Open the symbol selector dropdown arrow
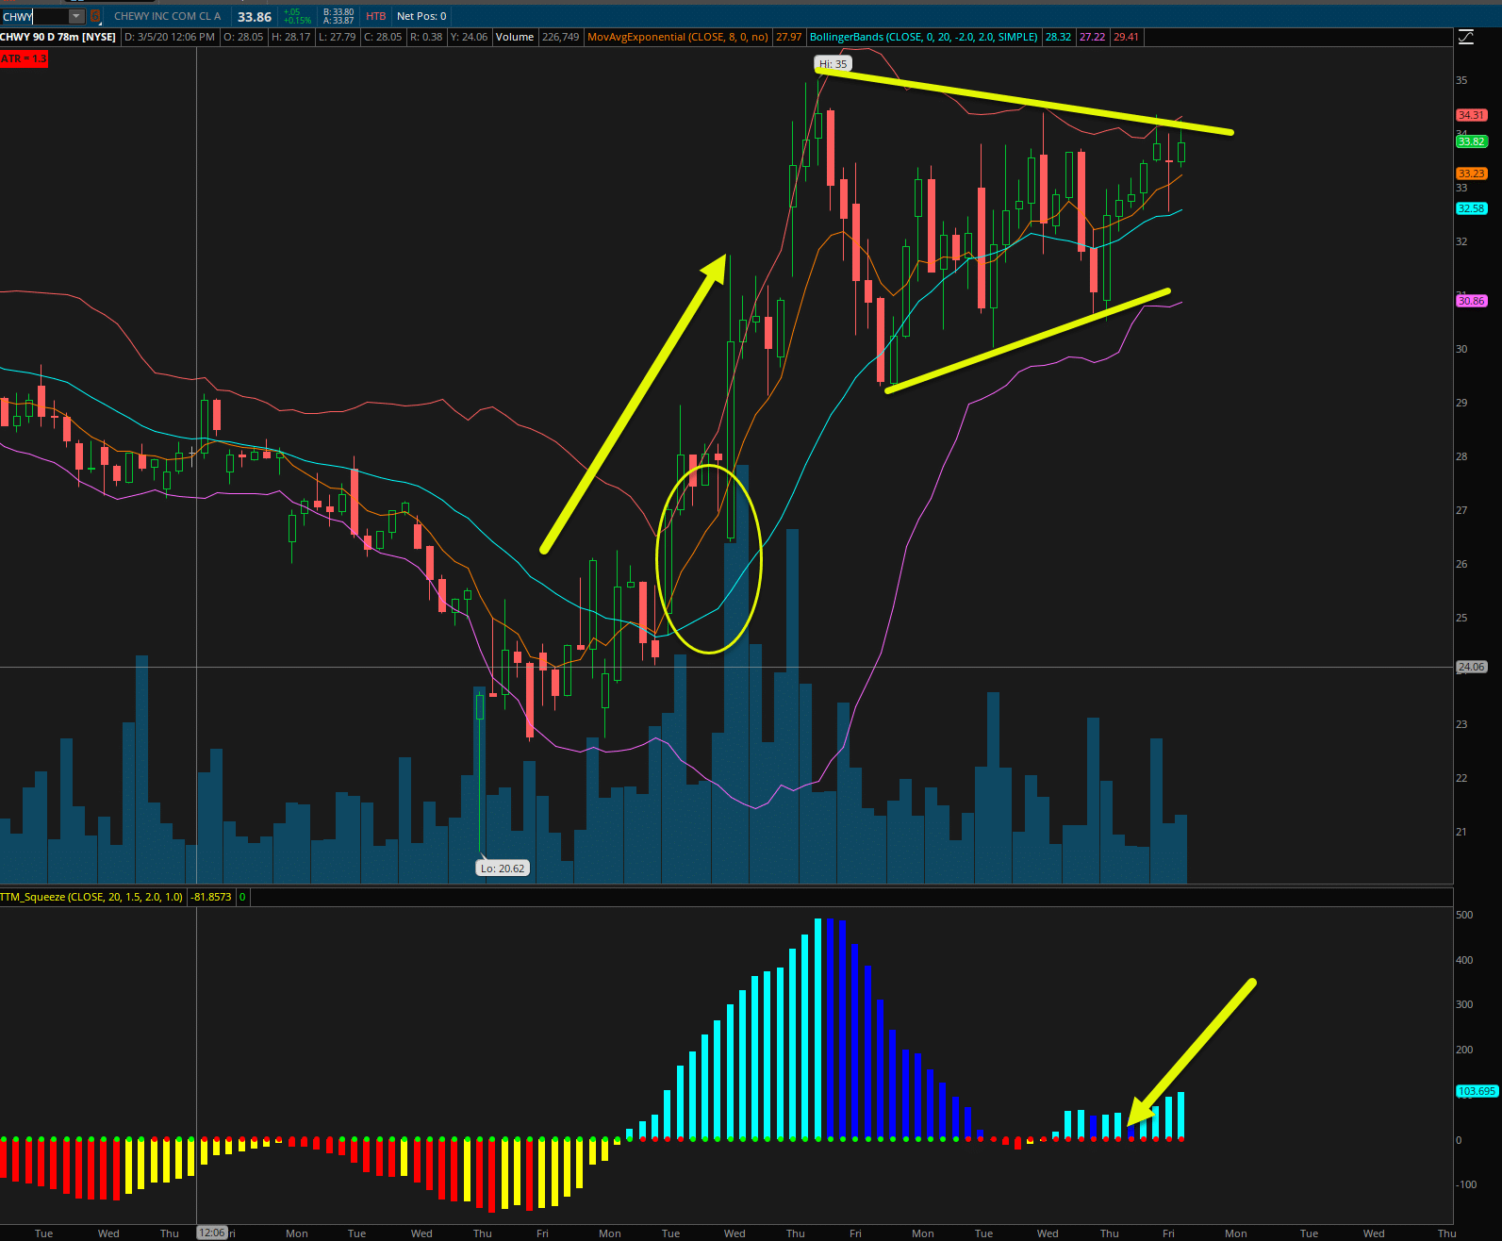Screen dimensions: 1502x1241 click(77, 16)
